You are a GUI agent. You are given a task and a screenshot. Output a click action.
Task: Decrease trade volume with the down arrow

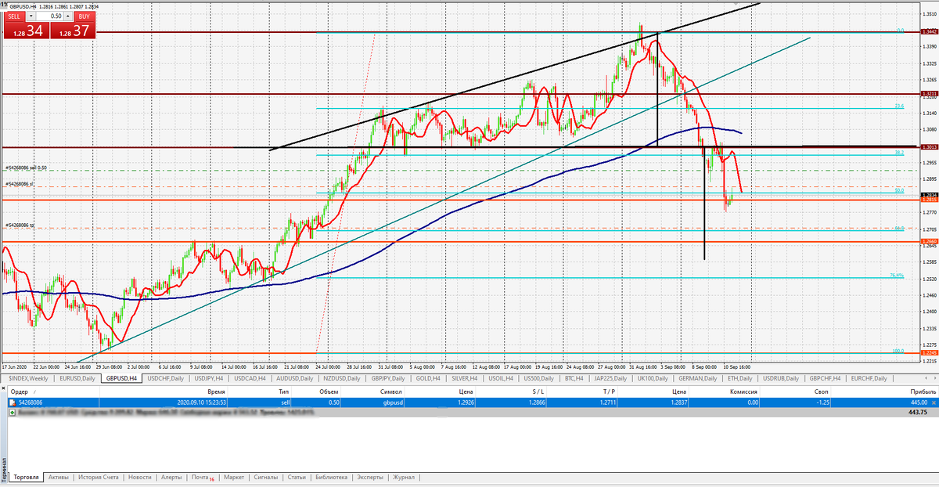(x=30, y=16)
